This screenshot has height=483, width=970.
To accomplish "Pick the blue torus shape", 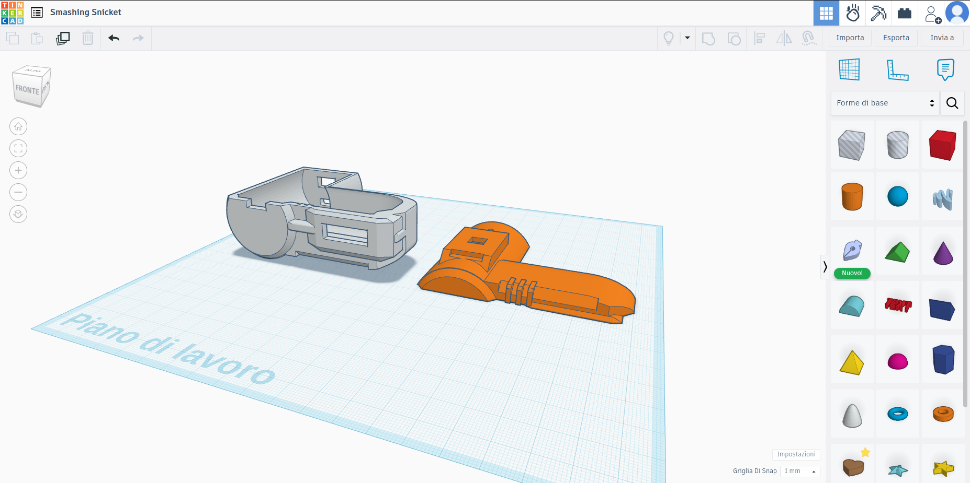I will click(898, 414).
